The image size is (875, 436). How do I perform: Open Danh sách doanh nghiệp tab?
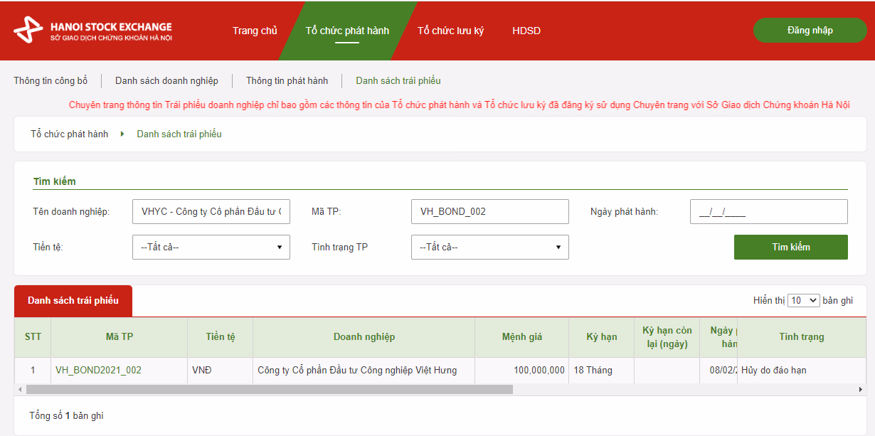tap(166, 80)
